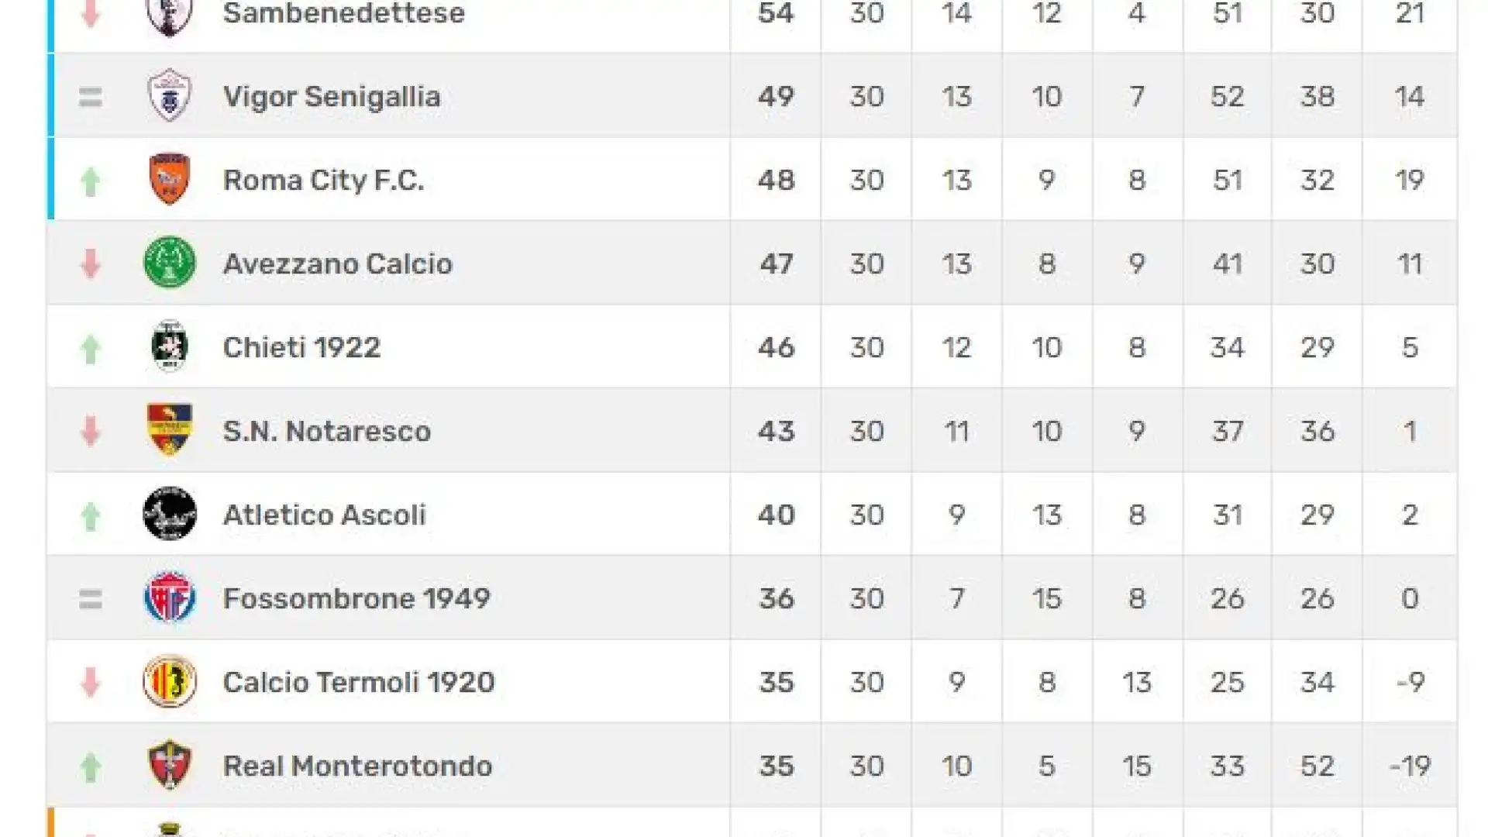Click the green up arrow beside Roma City
The width and height of the screenshot is (1488, 837).
tap(91, 181)
